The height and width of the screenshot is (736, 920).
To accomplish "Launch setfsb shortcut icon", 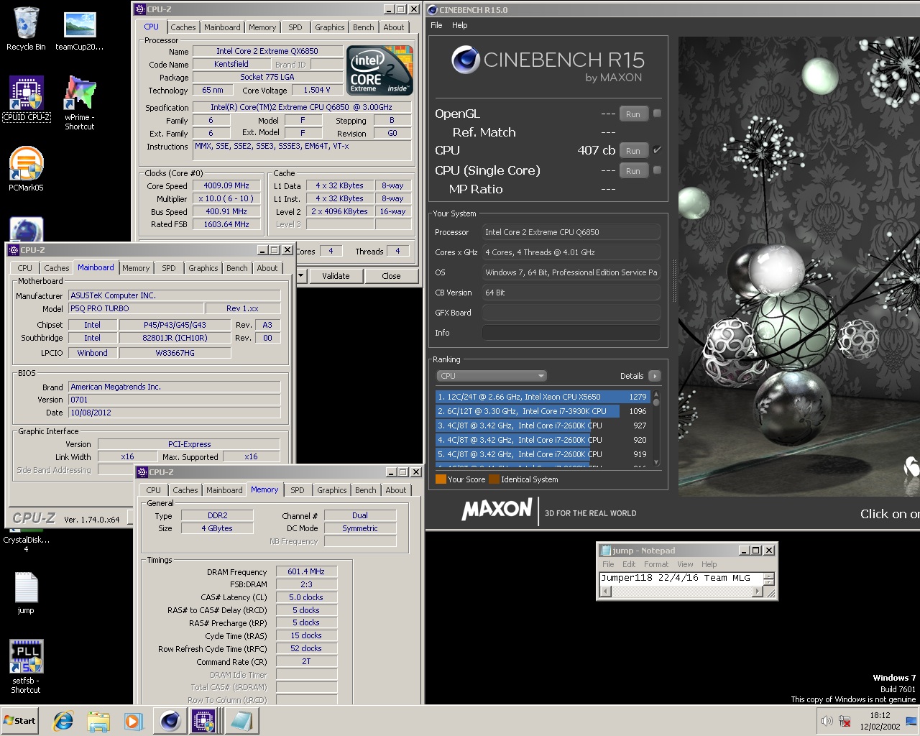I will [26, 666].
